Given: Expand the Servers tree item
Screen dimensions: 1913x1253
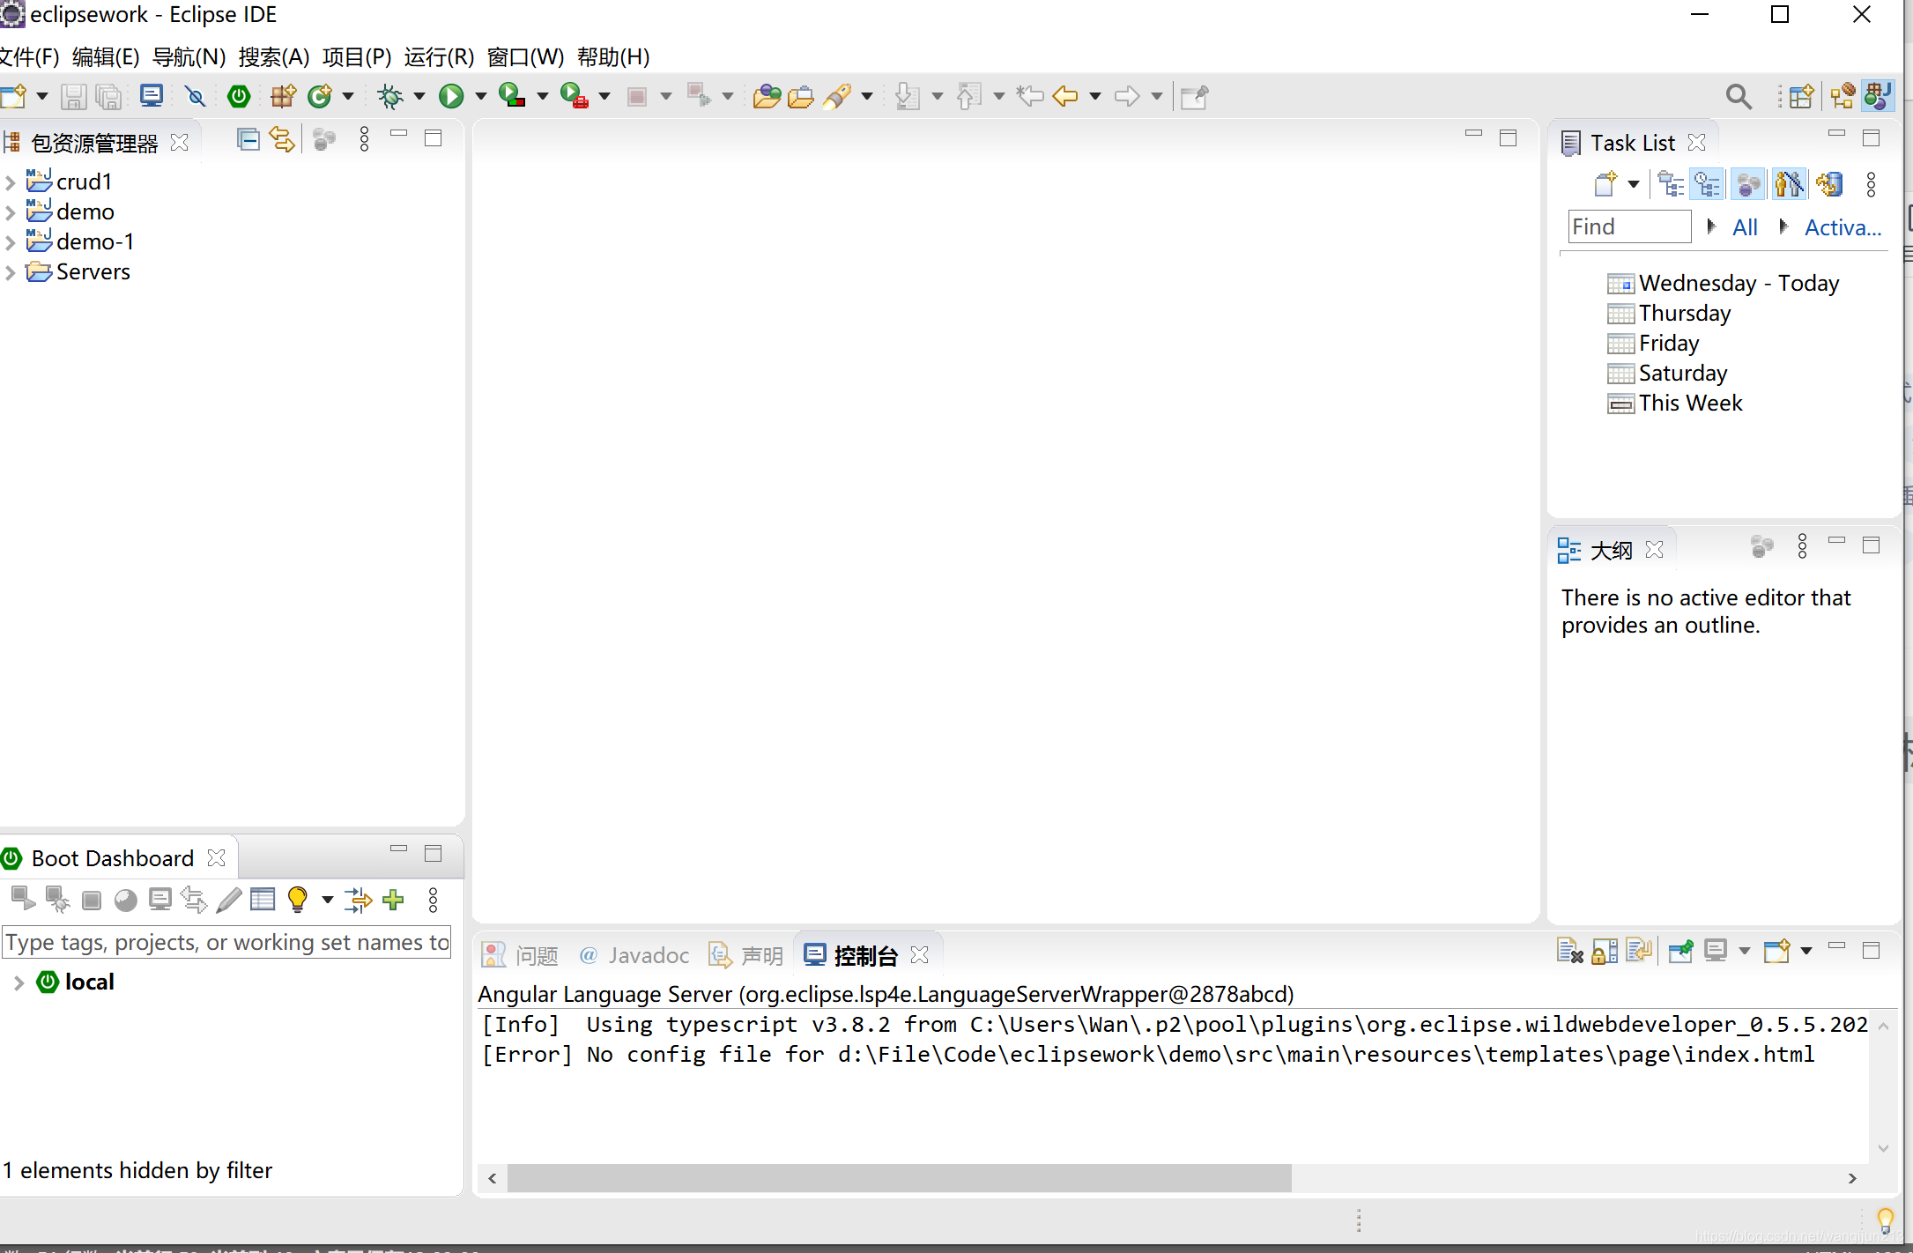Looking at the screenshot, I should (11, 271).
